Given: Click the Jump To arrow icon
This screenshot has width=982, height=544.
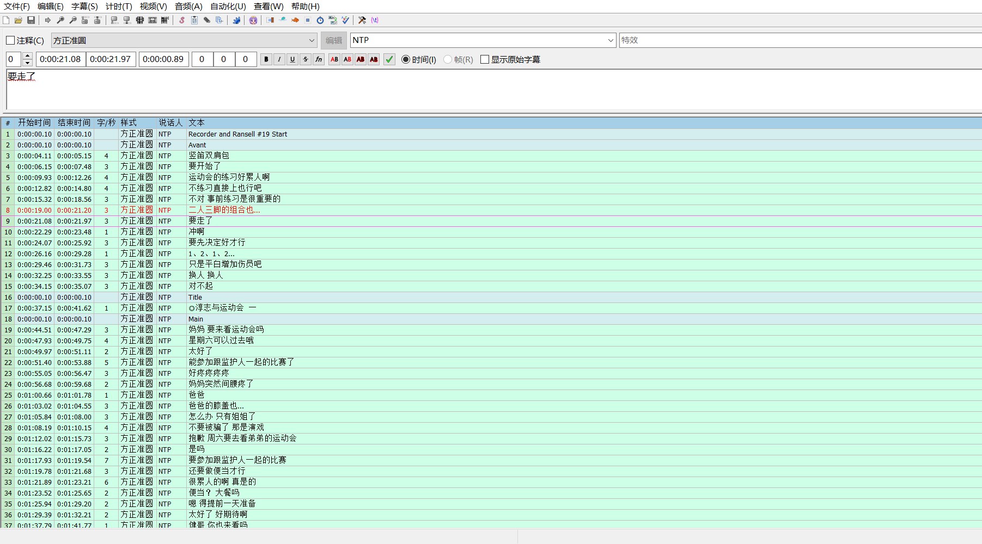Looking at the screenshot, I should tap(48, 20).
